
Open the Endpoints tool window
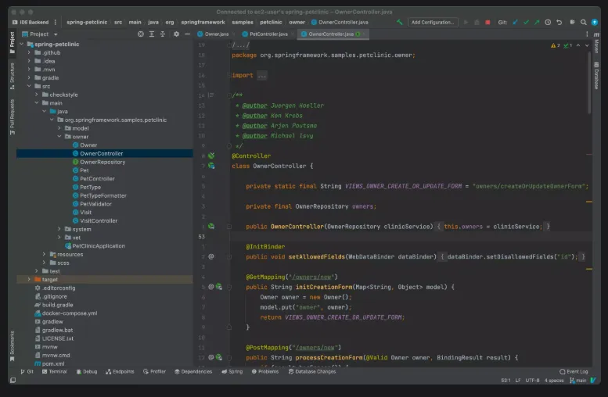click(x=120, y=372)
